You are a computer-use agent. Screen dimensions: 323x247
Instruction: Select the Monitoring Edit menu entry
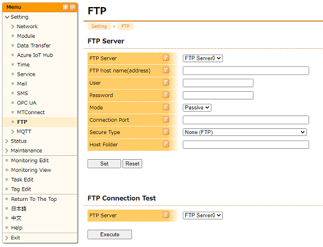pos(30,160)
